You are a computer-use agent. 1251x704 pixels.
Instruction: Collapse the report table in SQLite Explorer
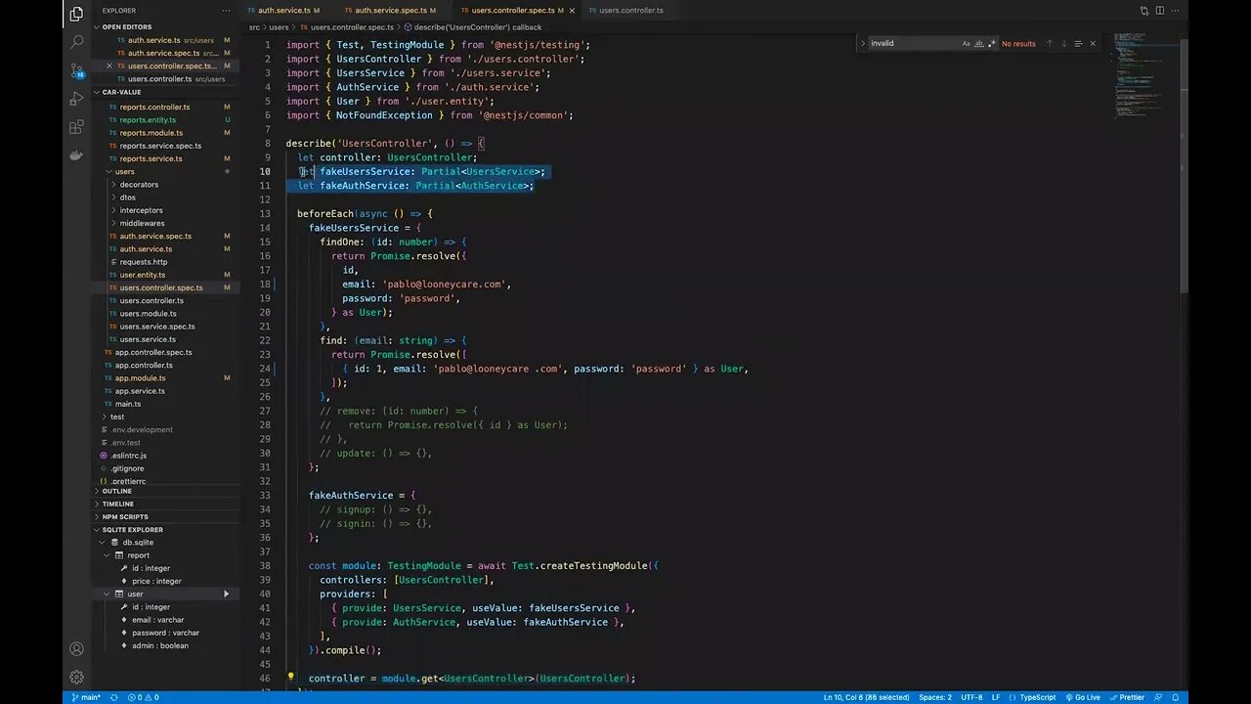(x=138, y=555)
